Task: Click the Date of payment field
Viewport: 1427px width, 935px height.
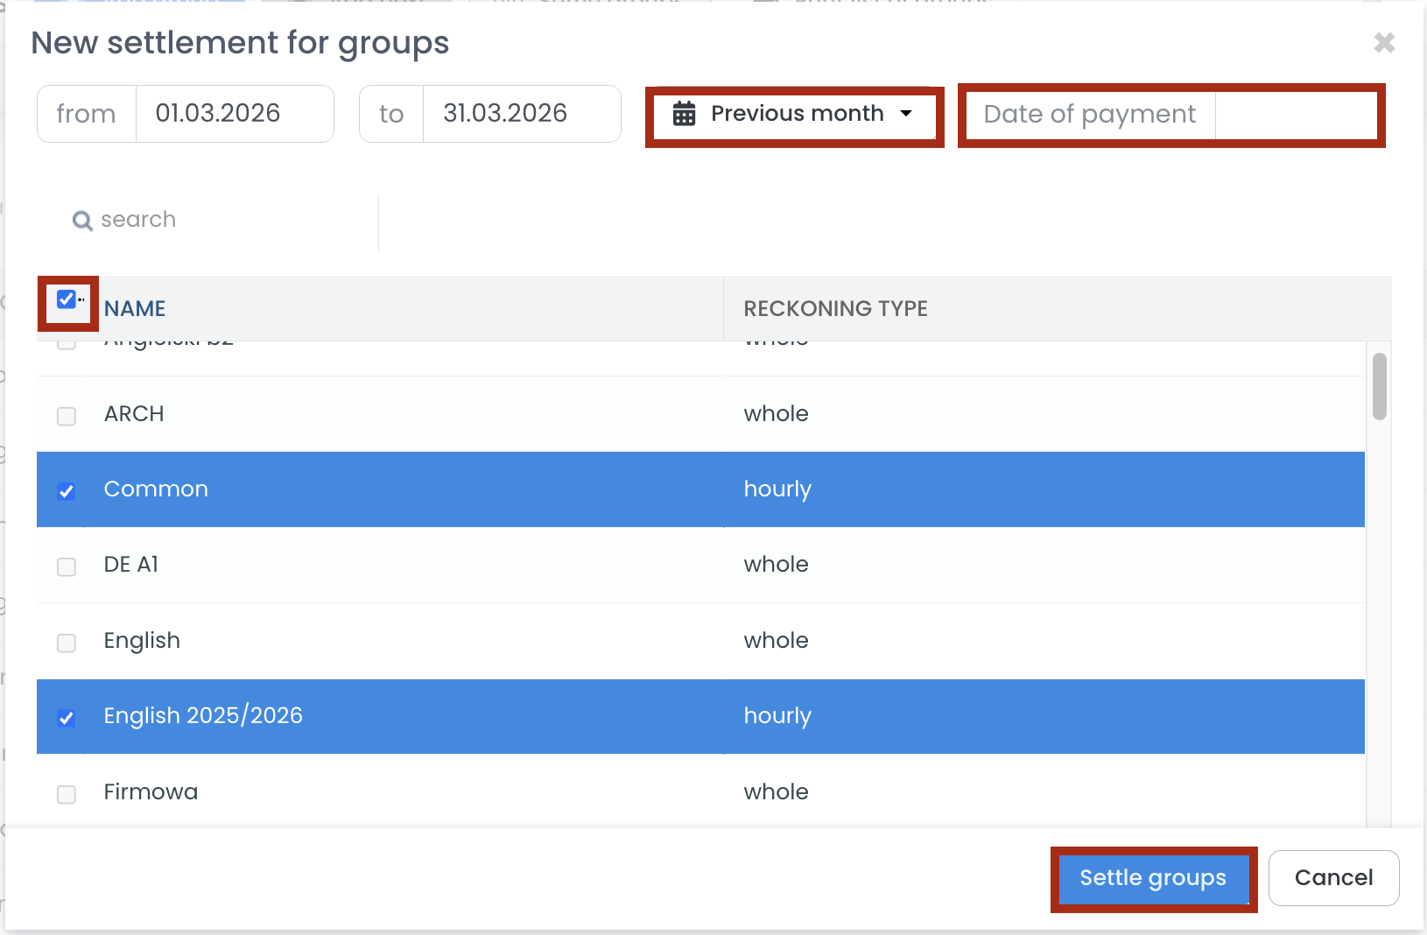Action: coord(1295,115)
